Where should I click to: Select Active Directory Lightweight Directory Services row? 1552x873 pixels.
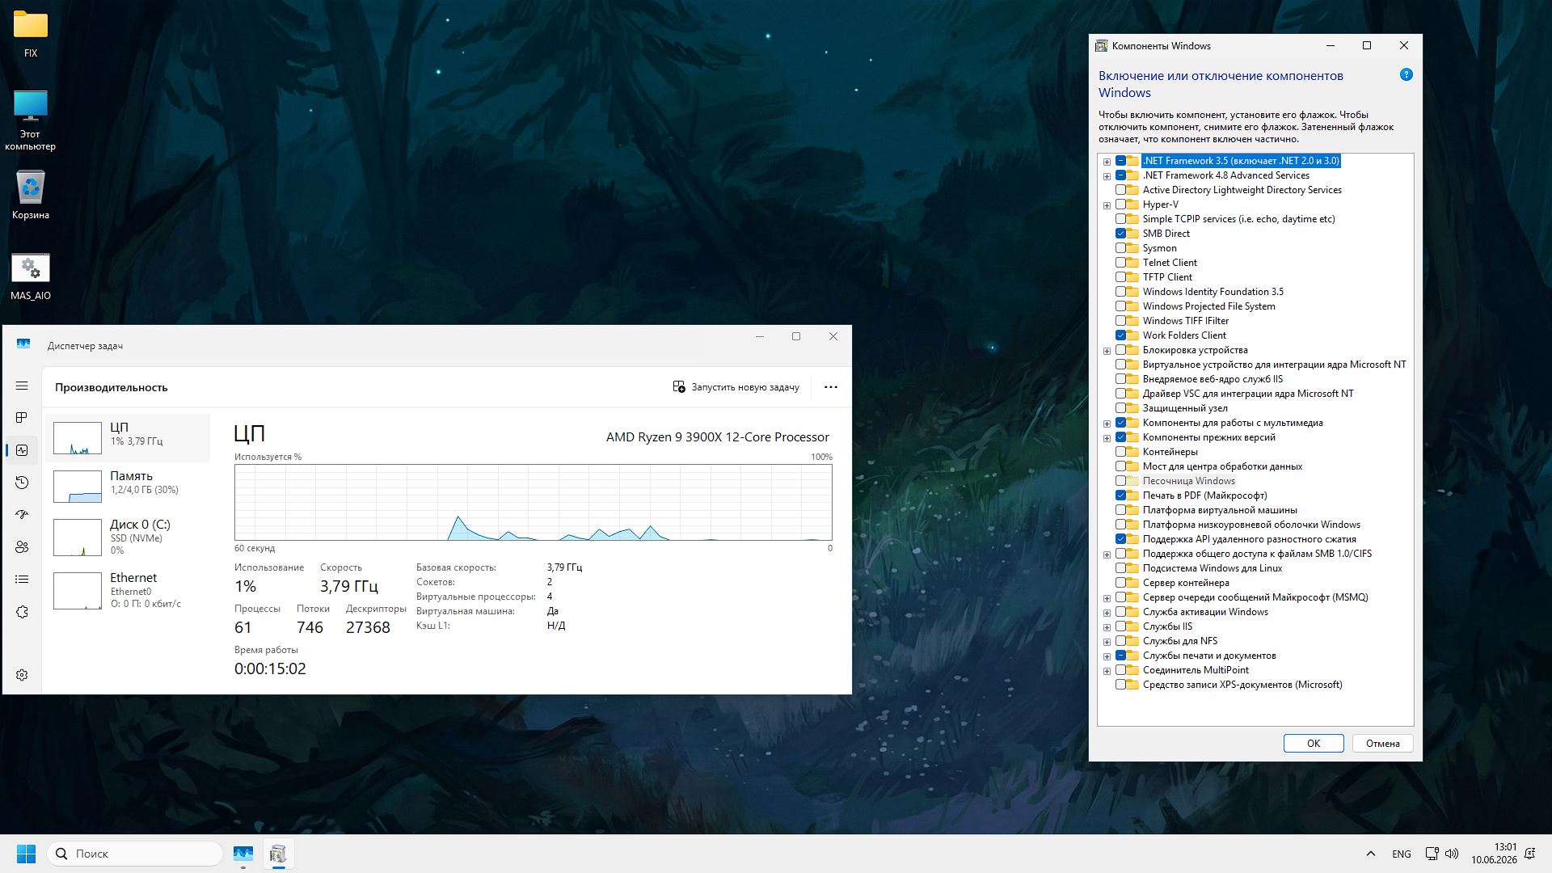1242,190
